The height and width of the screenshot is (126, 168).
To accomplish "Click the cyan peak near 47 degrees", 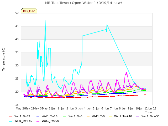I will 45,20.
